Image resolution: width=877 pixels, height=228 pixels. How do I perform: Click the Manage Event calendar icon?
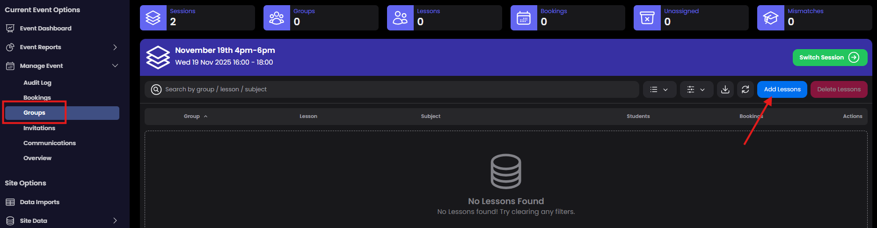click(10, 66)
